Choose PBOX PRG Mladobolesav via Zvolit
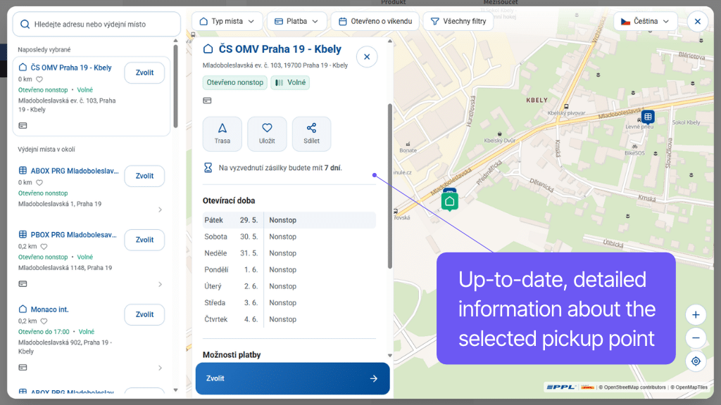Screen dimensions: 721x405 (144, 240)
